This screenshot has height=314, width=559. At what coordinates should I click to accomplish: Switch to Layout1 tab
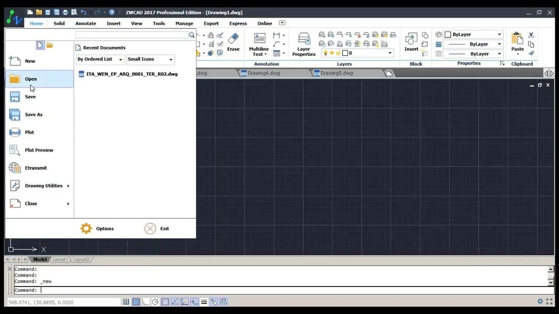(60, 260)
